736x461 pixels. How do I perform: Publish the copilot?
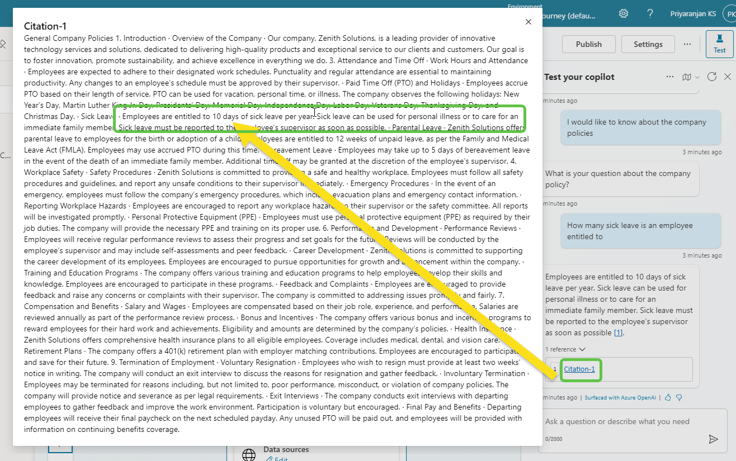pos(588,44)
